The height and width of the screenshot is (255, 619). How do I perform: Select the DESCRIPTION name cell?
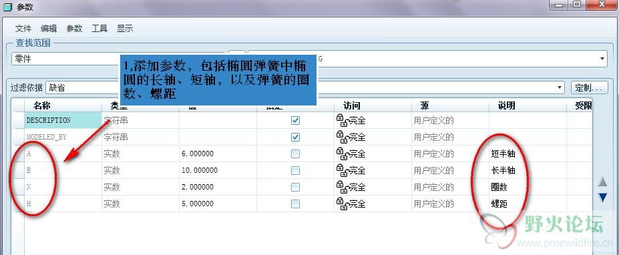(63, 120)
